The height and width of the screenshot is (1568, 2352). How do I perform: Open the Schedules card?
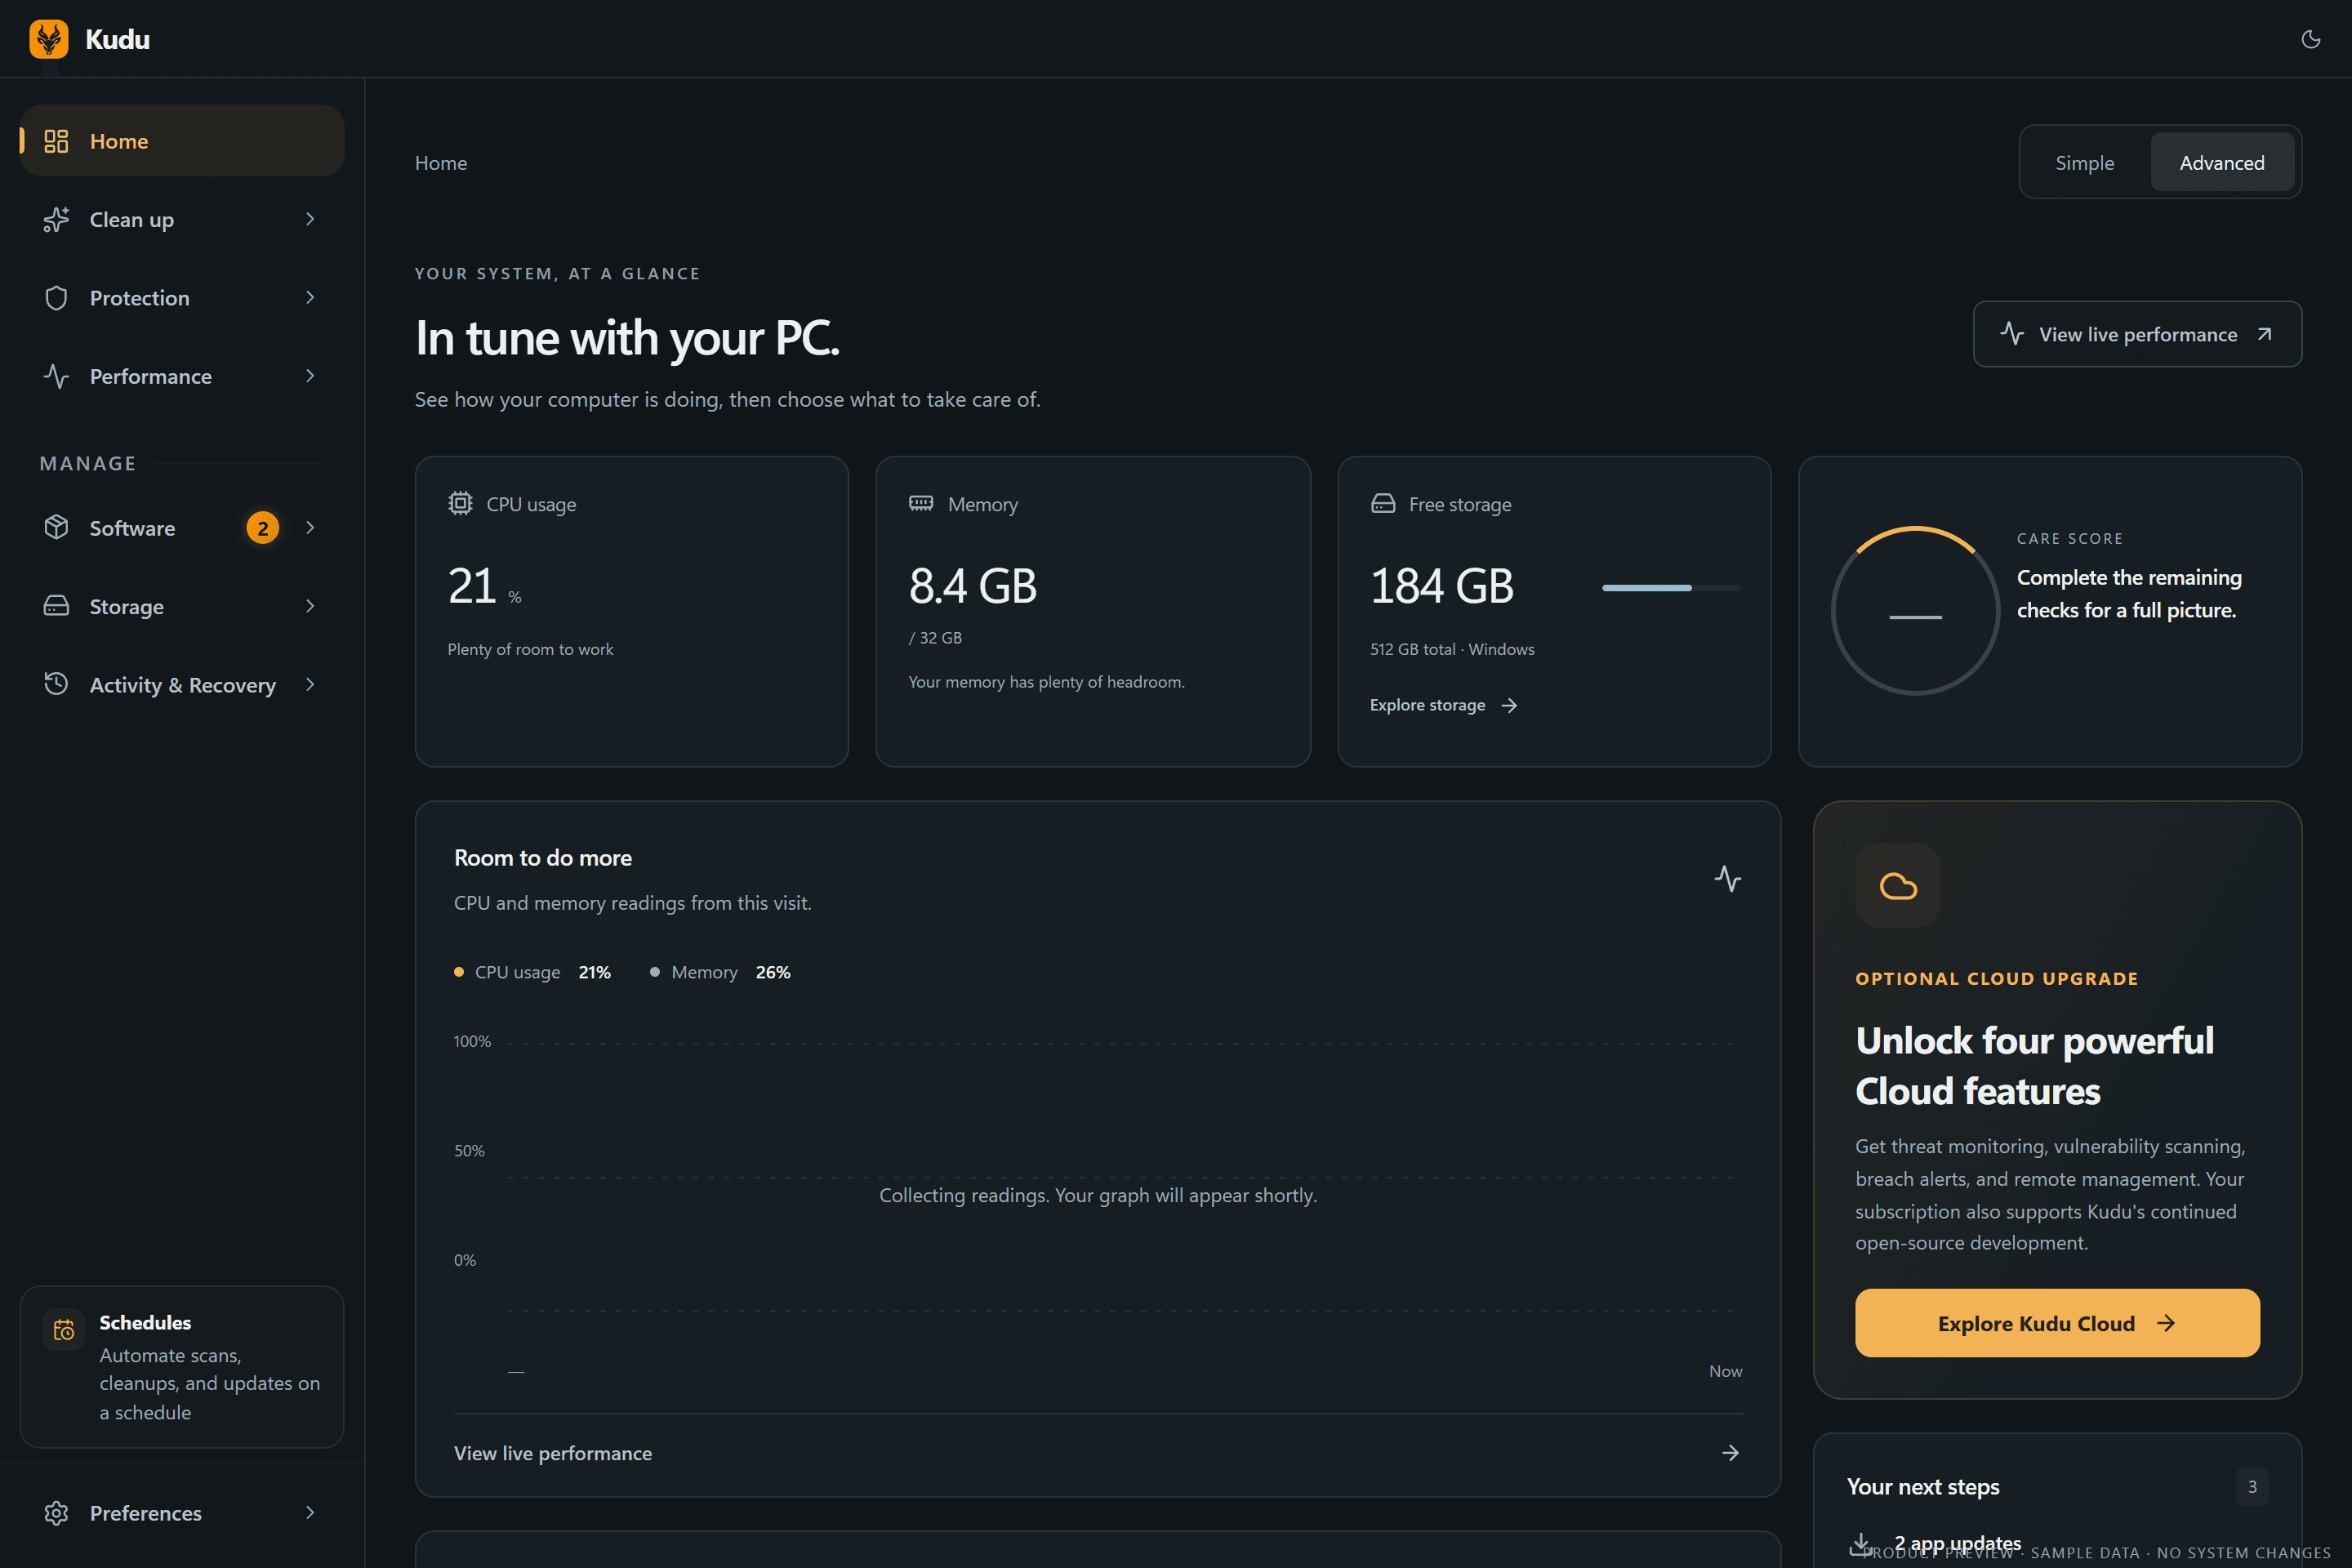pos(182,1367)
